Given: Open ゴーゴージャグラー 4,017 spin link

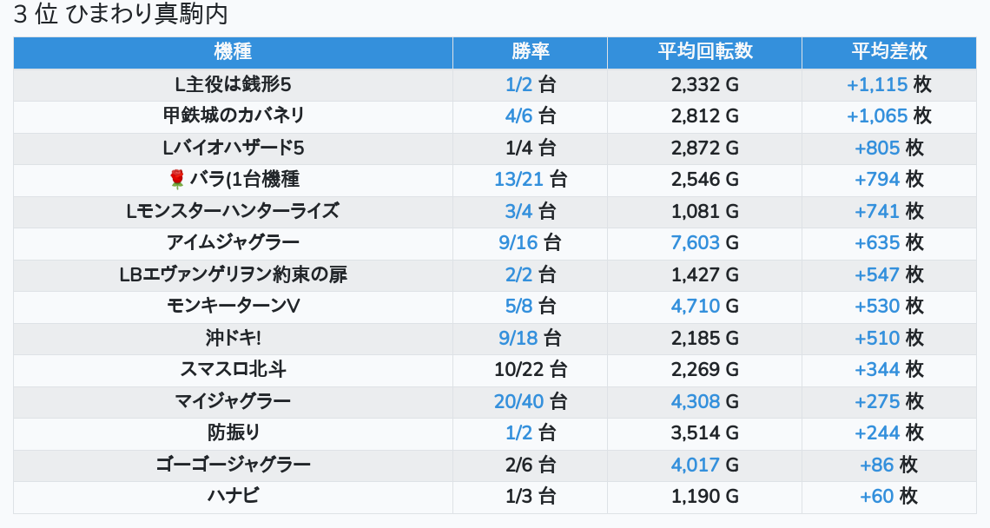Looking at the screenshot, I should coord(696,465).
